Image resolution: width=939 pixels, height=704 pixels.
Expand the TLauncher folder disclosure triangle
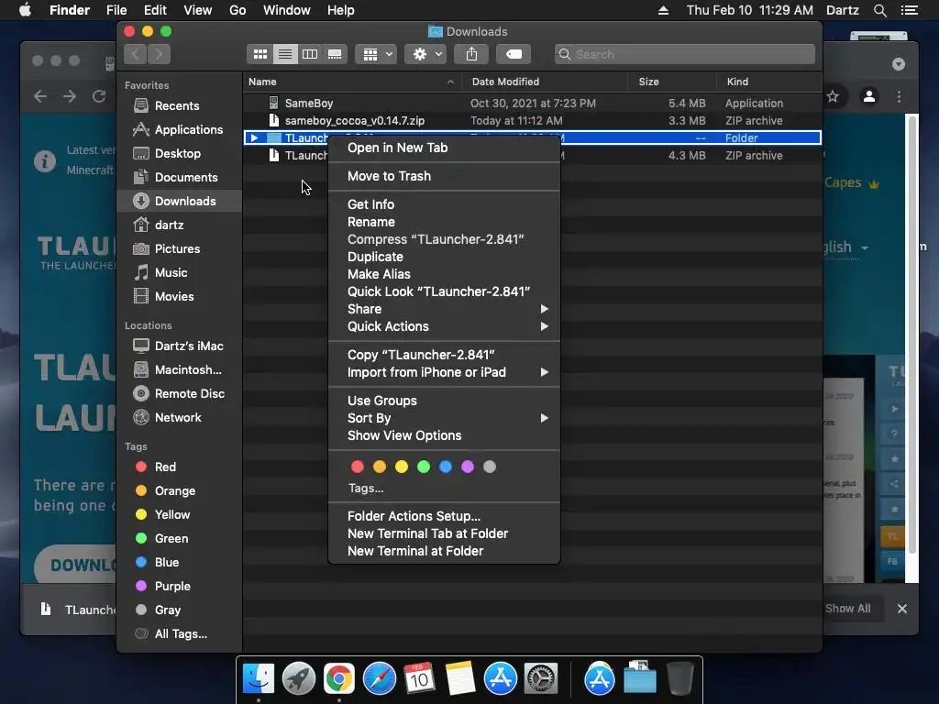[x=255, y=138]
